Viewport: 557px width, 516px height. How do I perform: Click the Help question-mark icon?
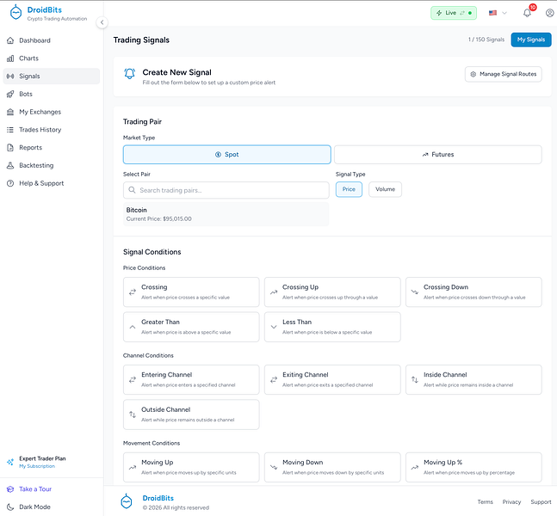(x=10, y=183)
